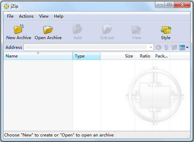The image size is (194, 142).
Task: Sort by the Size column header
Action: [x=117, y=56]
